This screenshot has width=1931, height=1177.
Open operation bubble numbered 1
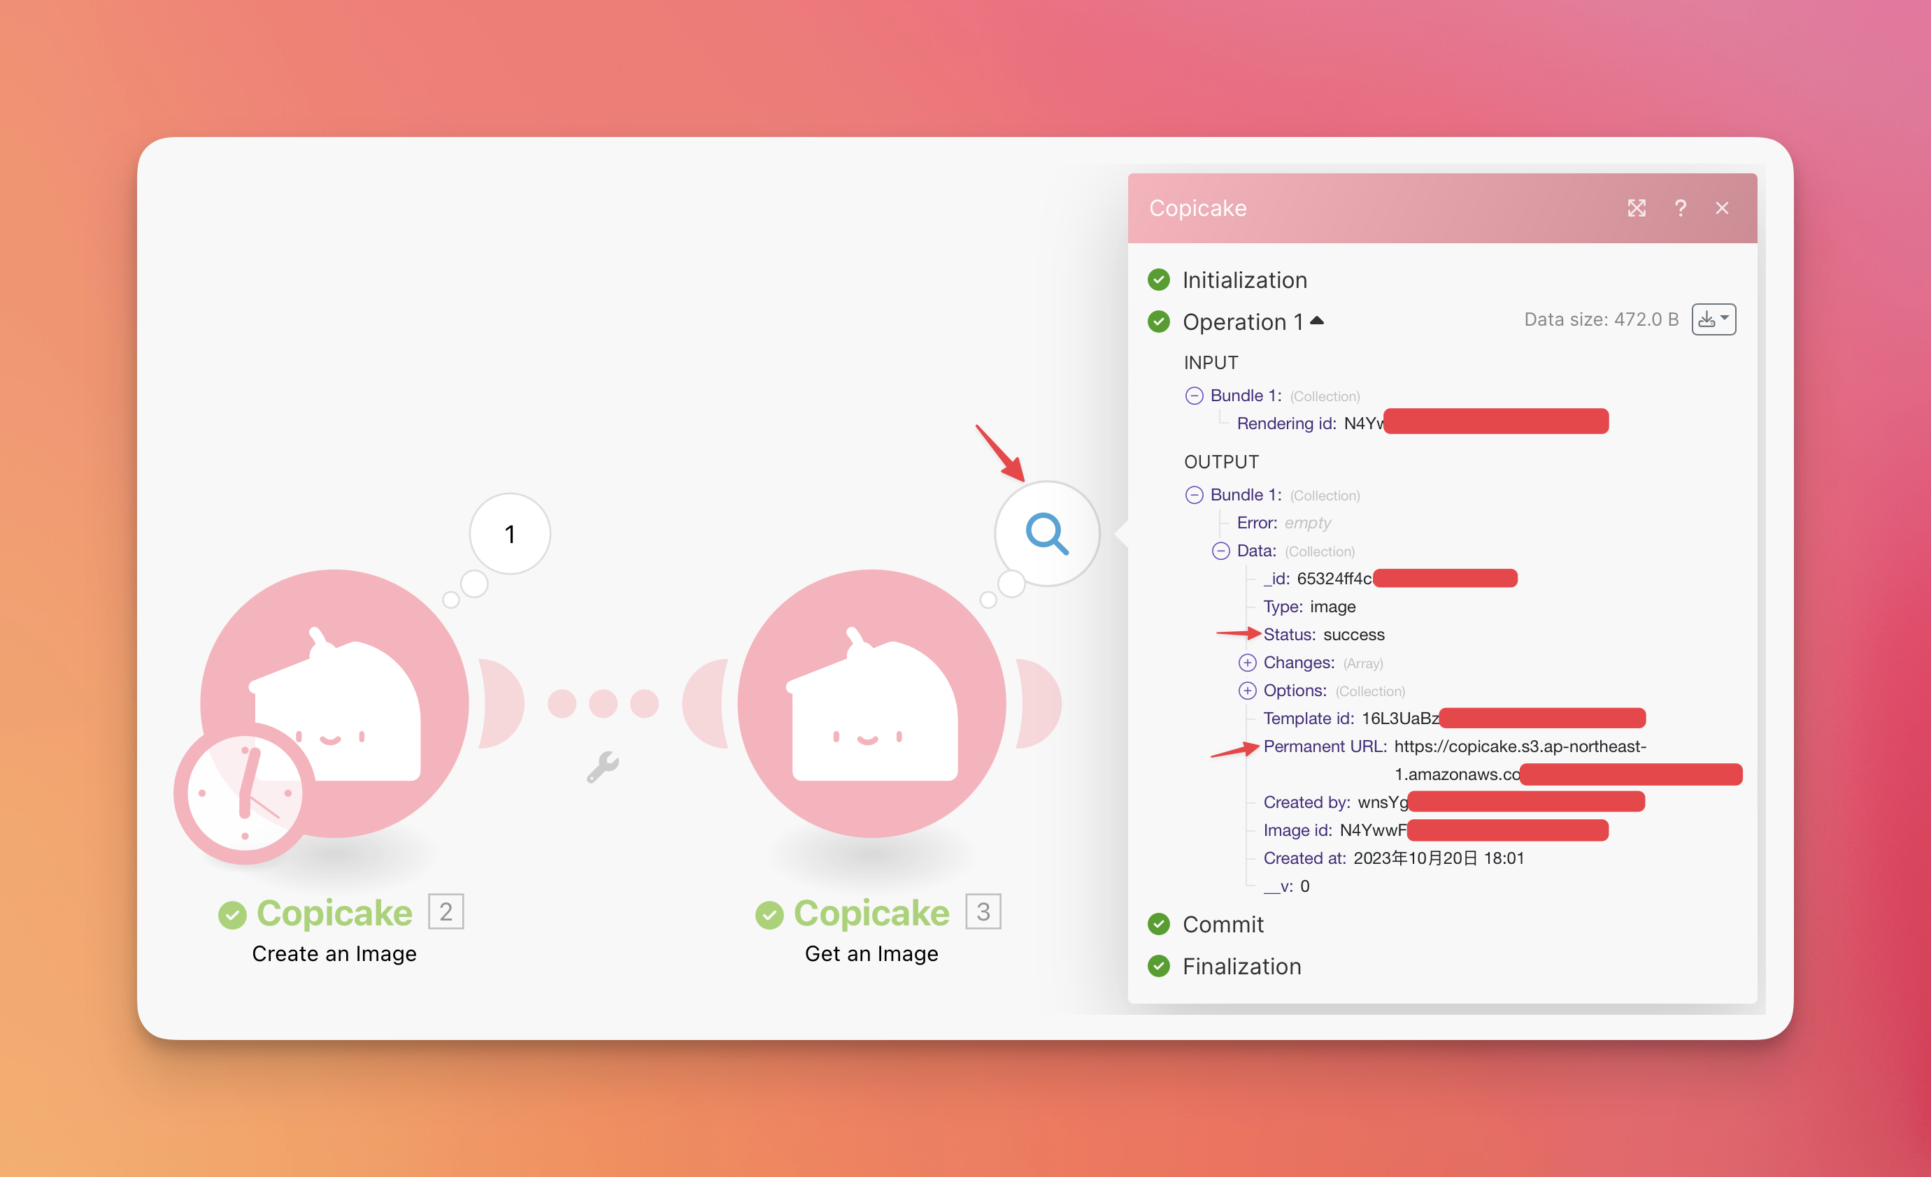tap(510, 533)
